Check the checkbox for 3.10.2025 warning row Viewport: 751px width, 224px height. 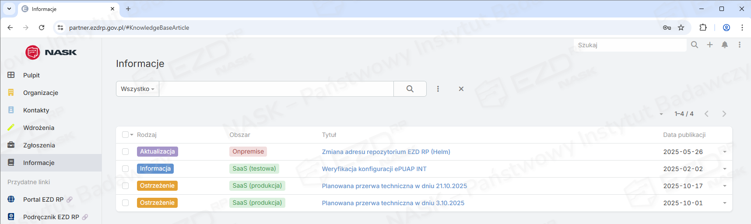tap(125, 203)
